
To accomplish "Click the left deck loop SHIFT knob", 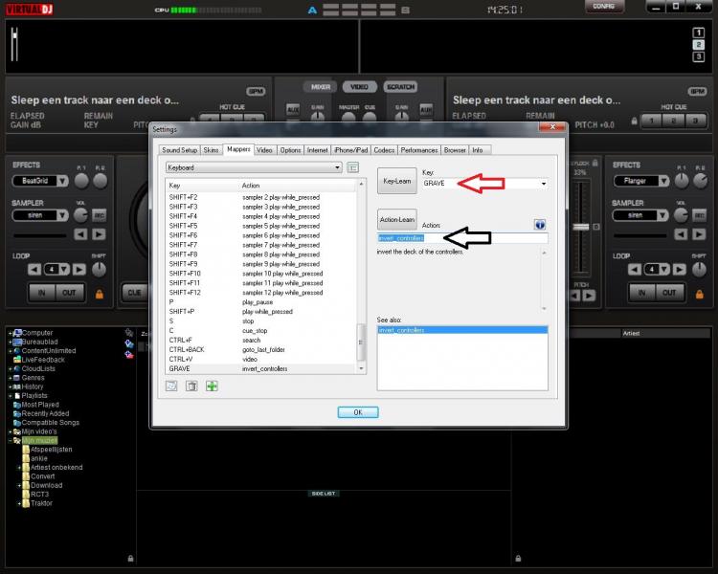I will 99,270.
